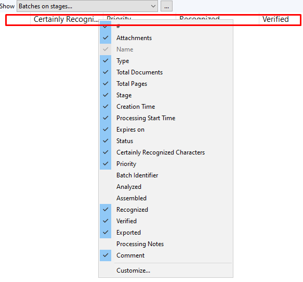Uncheck the Comment column option
The width and height of the screenshot is (303, 282).
166,255
